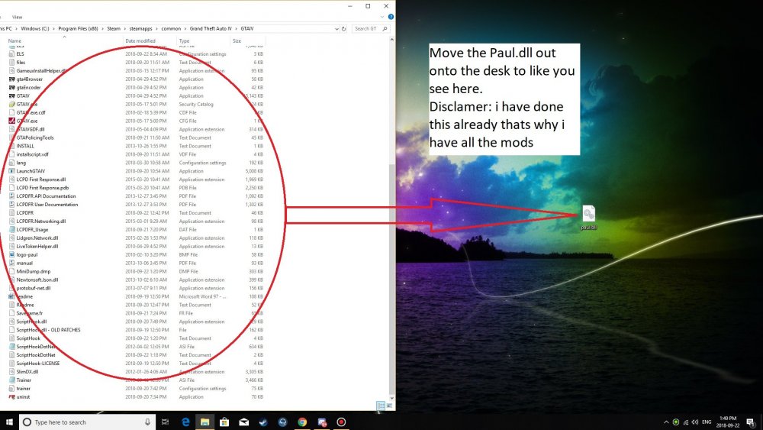Select MiniDump.dmp file
Screen dimensions: 763x430
tap(33, 271)
